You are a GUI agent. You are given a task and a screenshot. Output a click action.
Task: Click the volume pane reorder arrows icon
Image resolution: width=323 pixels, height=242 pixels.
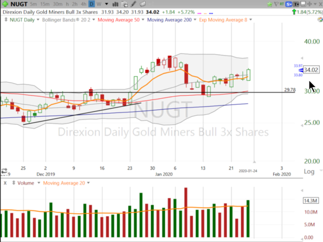coord(14,183)
